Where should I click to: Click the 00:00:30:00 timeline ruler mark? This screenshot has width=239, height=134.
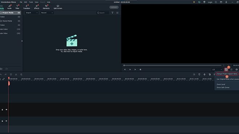pos(91,79)
